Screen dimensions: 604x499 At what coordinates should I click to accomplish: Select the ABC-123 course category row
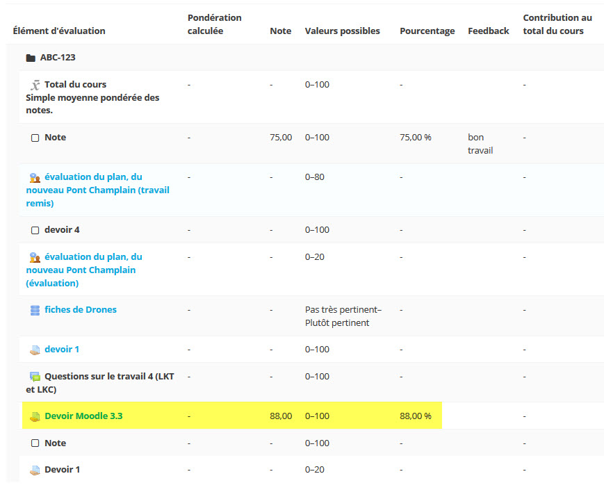58,58
